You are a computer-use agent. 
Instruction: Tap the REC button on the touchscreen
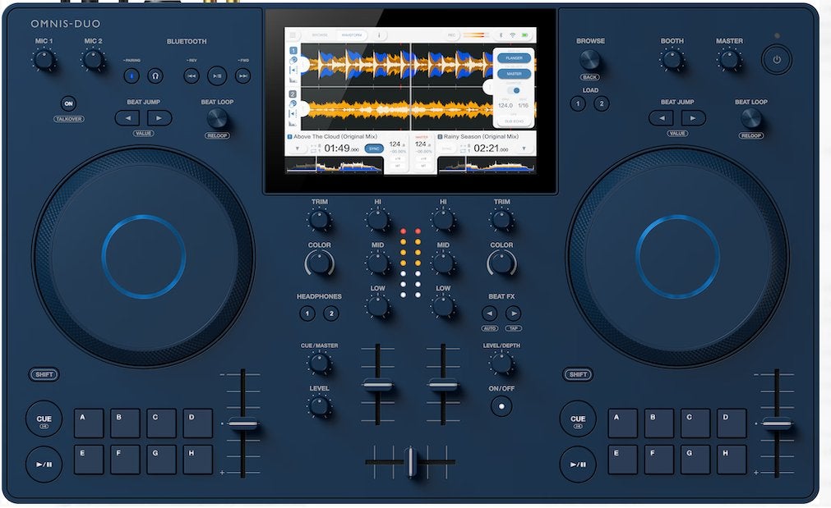(x=451, y=35)
